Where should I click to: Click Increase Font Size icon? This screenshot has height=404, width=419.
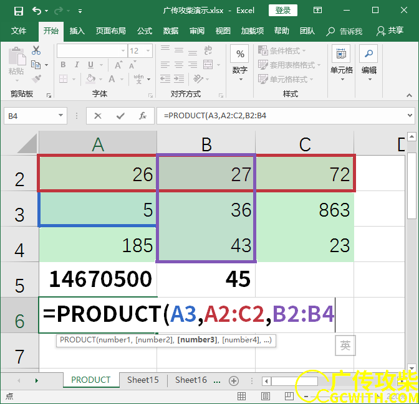118,65
